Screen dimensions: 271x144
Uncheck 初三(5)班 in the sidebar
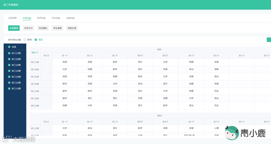click(x=9, y=65)
